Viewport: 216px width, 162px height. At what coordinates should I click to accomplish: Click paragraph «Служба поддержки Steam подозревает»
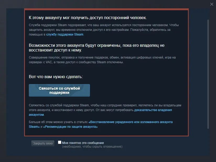point(104,30)
